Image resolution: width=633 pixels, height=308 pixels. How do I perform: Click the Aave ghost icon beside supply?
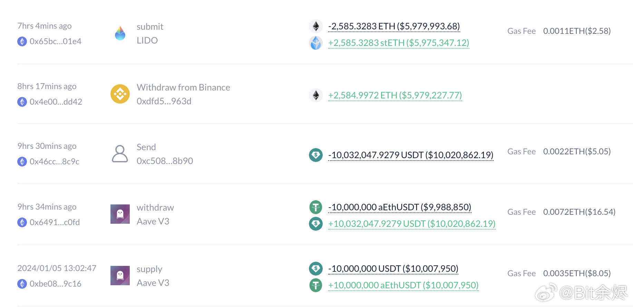[x=120, y=276]
